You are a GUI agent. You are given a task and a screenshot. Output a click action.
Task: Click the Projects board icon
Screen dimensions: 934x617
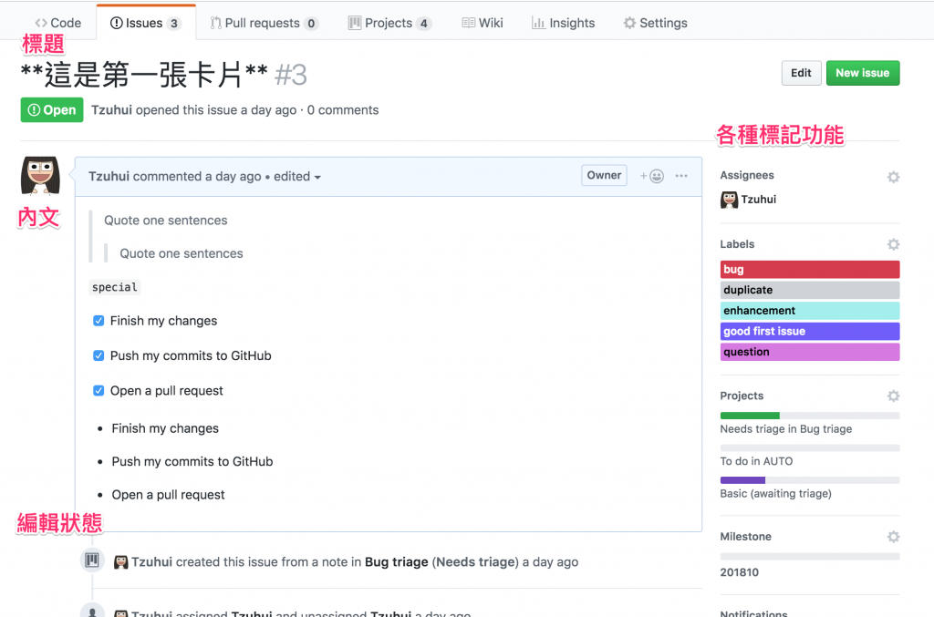click(x=355, y=23)
